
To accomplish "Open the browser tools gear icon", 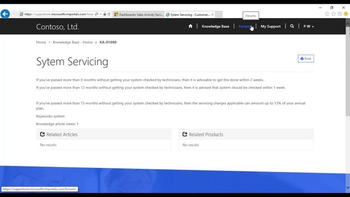I will point(340,14).
